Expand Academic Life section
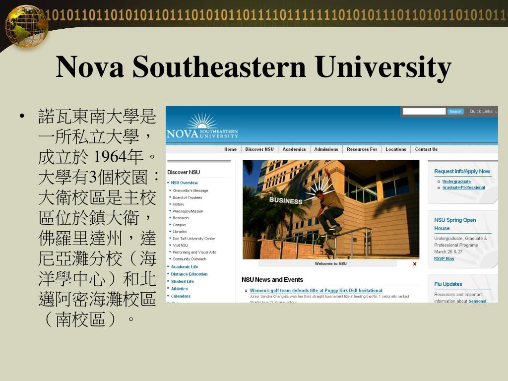The width and height of the screenshot is (508, 381). [x=185, y=267]
